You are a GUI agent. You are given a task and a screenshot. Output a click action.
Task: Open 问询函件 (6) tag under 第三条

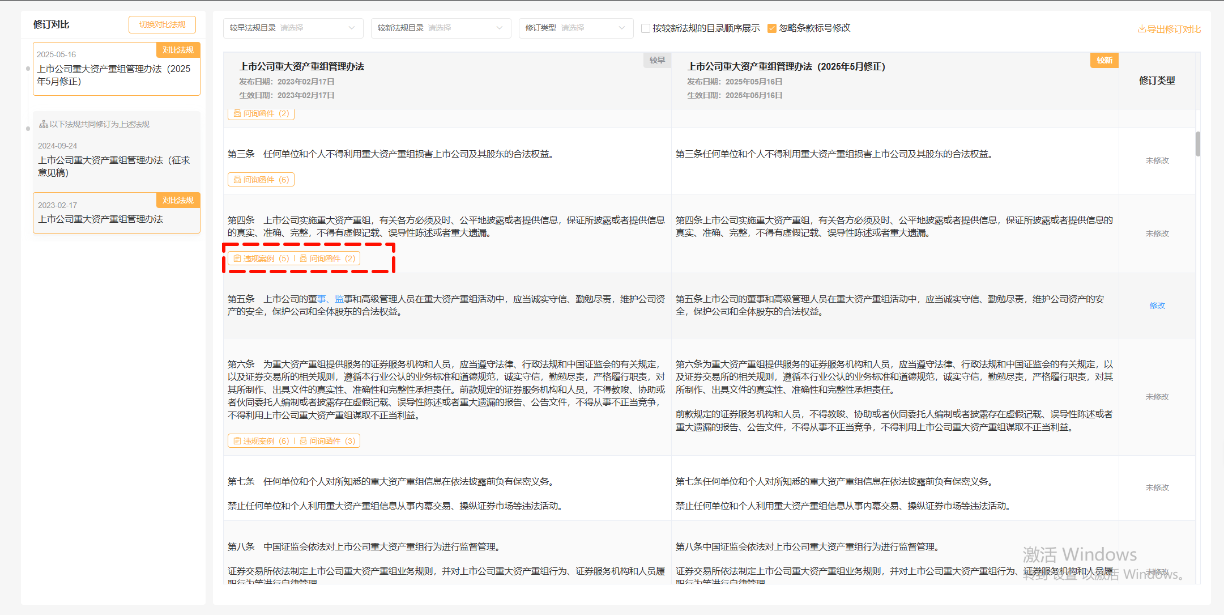click(x=261, y=180)
